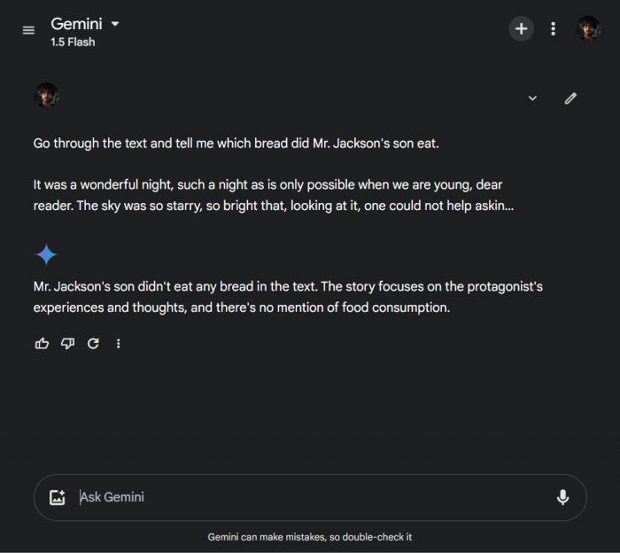Viewport: 620px width, 553px height.
Task: Activate microphone voice input
Action: (x=562, y=498)
